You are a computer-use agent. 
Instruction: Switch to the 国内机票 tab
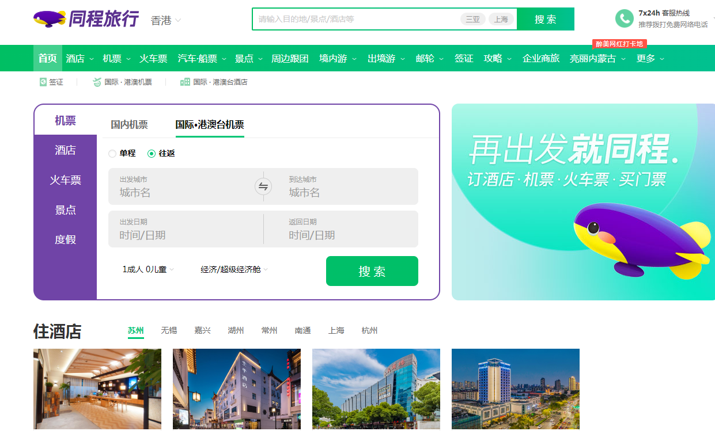pyautogui.click(x=129, y=124)
